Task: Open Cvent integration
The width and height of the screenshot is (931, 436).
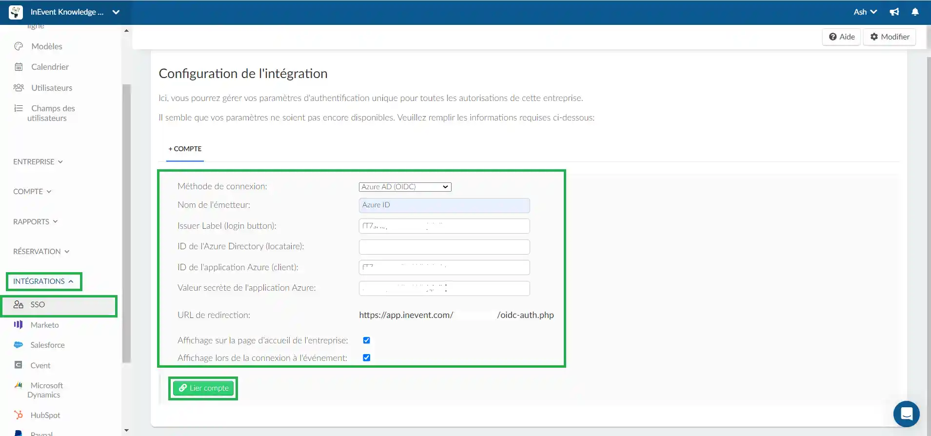Action: click(40, 365)
